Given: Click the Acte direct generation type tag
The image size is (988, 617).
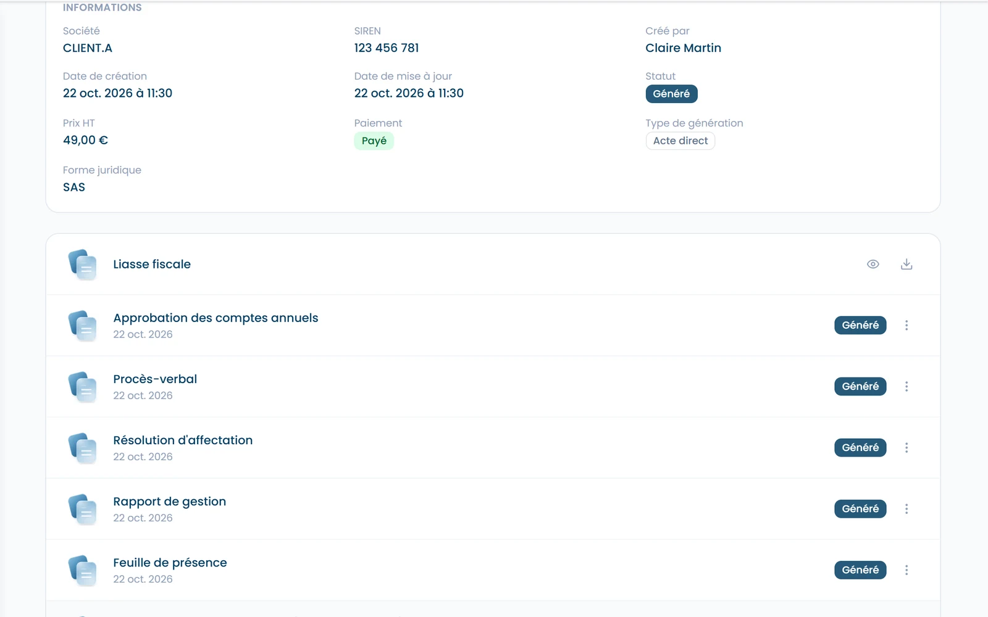Looking at the screenshot, I should click(x=680, y=141).
